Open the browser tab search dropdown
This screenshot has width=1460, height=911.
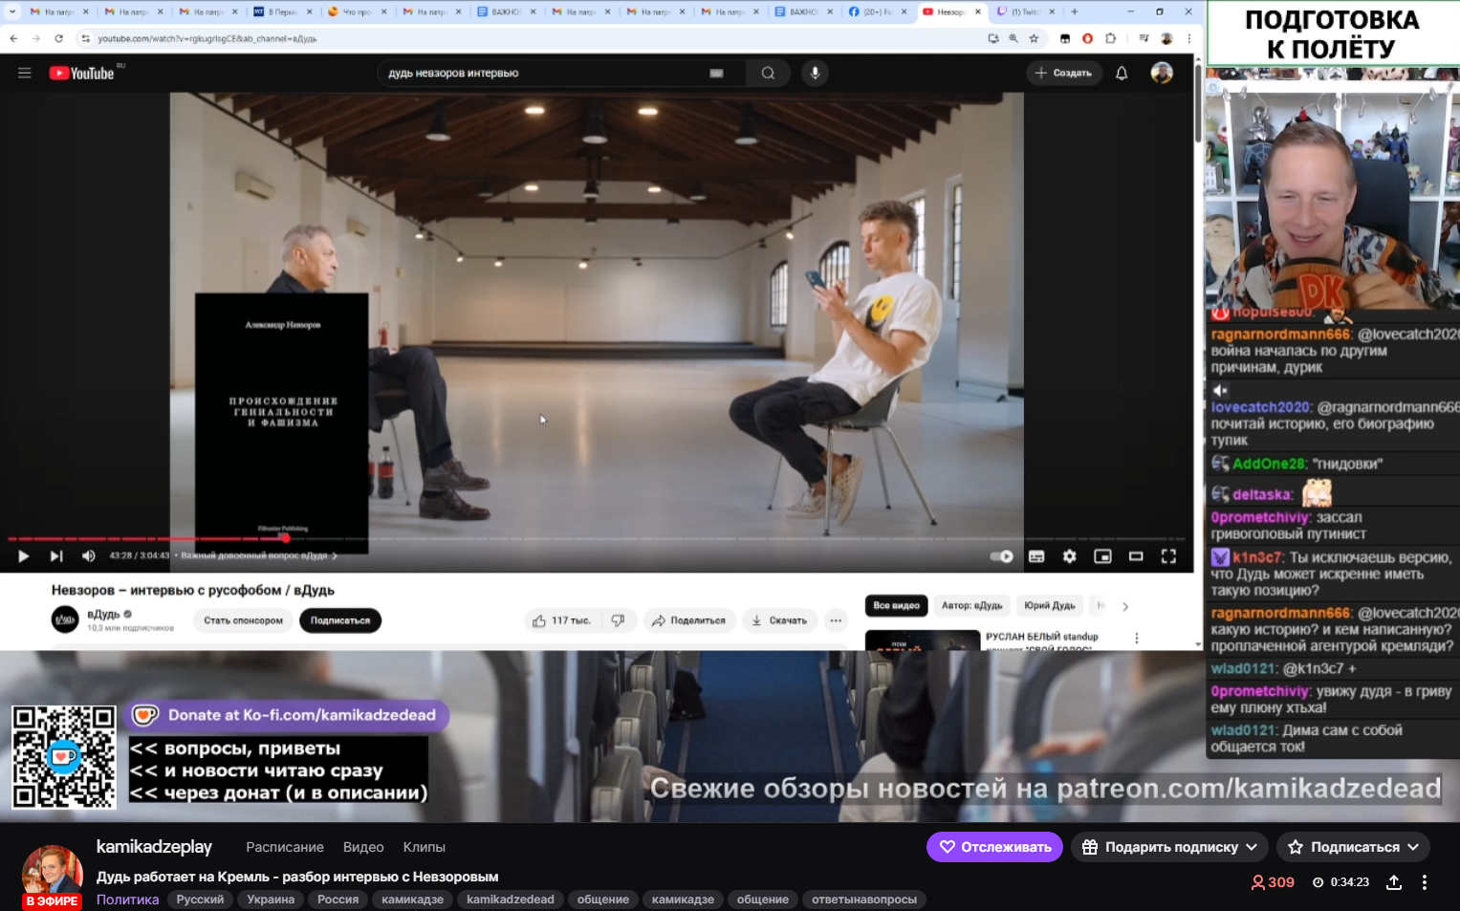pyautogui.click(x=12, y=11)
